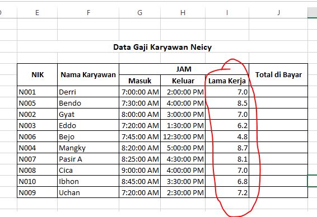Select cell containing N003
This screenshot has width=317, height=217.
[38, 125]
